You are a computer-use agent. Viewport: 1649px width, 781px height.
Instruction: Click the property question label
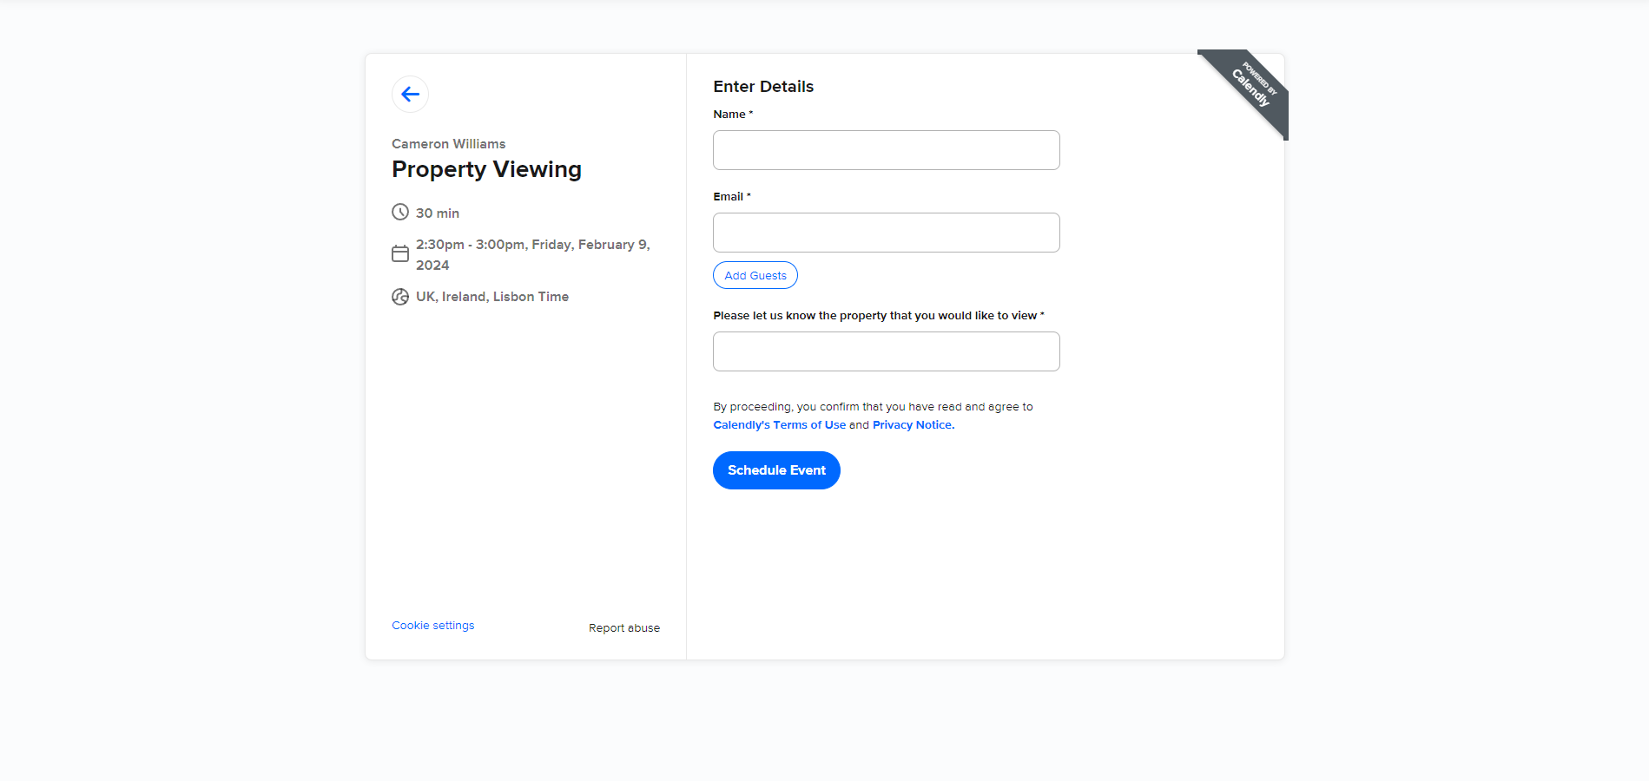pos(878,316)
